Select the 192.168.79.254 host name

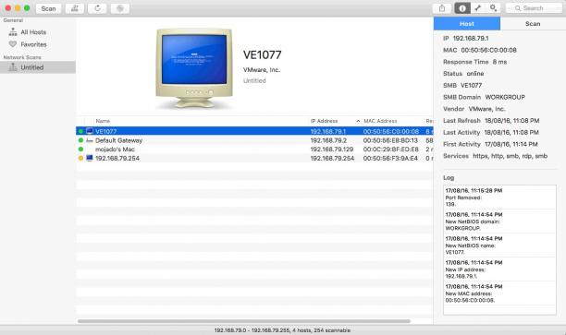[117, 158]
